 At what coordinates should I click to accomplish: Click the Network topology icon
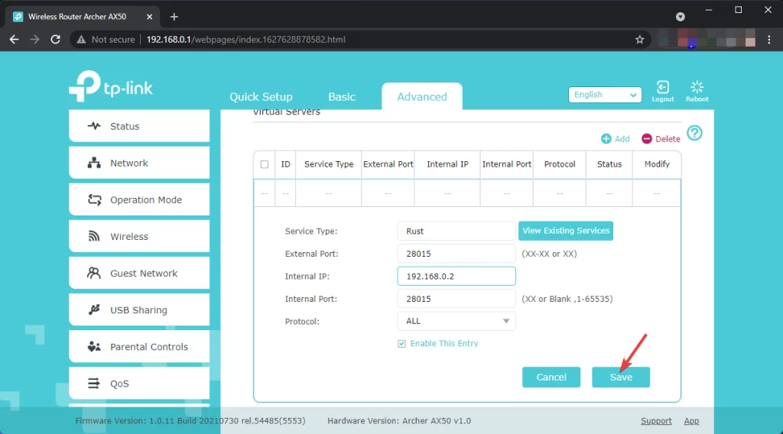pyautogui.click(x=94, y=163)
